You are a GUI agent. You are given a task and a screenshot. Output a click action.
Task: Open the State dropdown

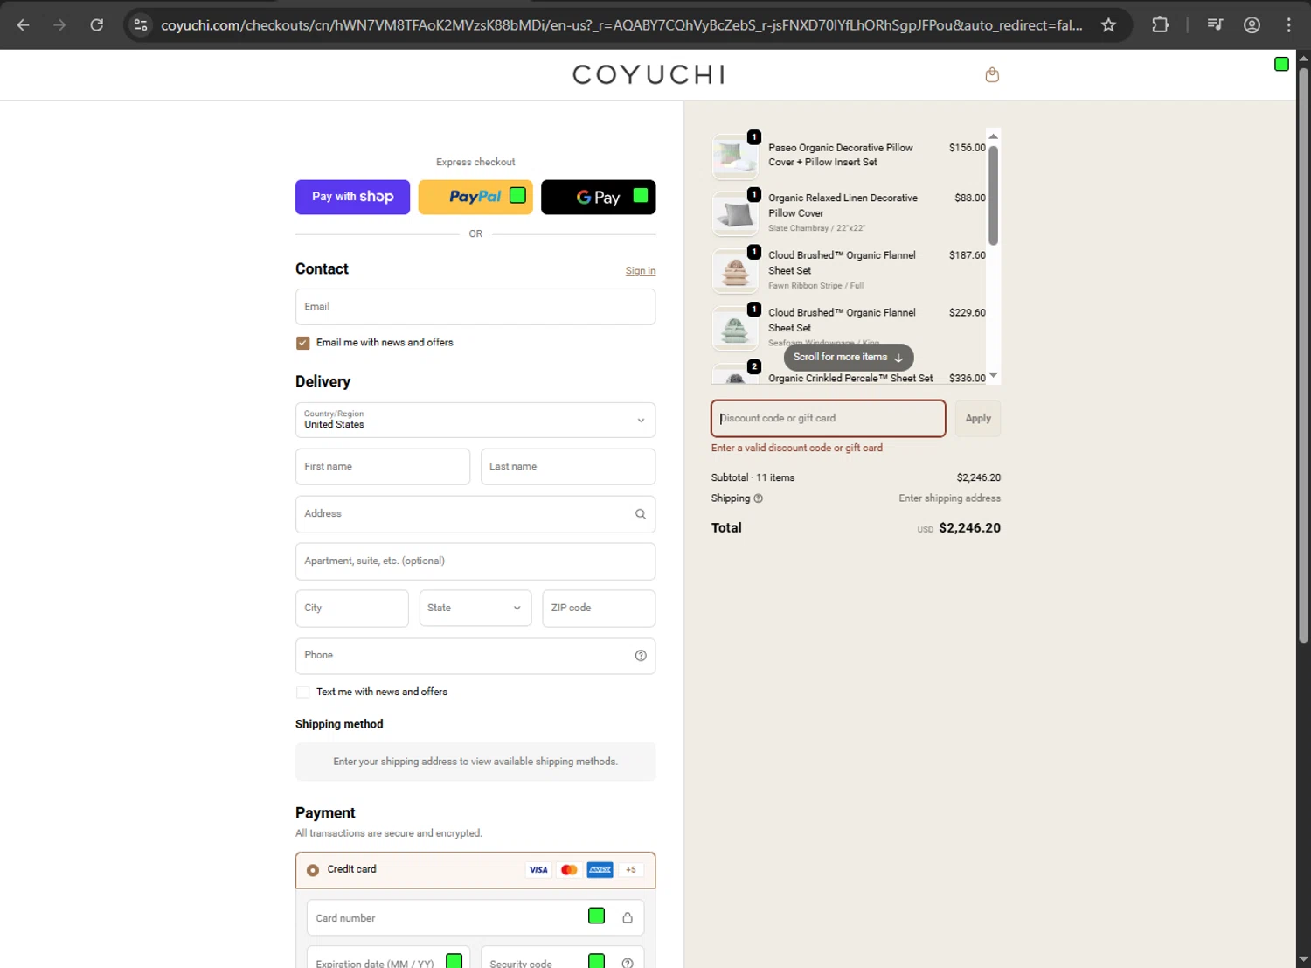pos(475,608)
